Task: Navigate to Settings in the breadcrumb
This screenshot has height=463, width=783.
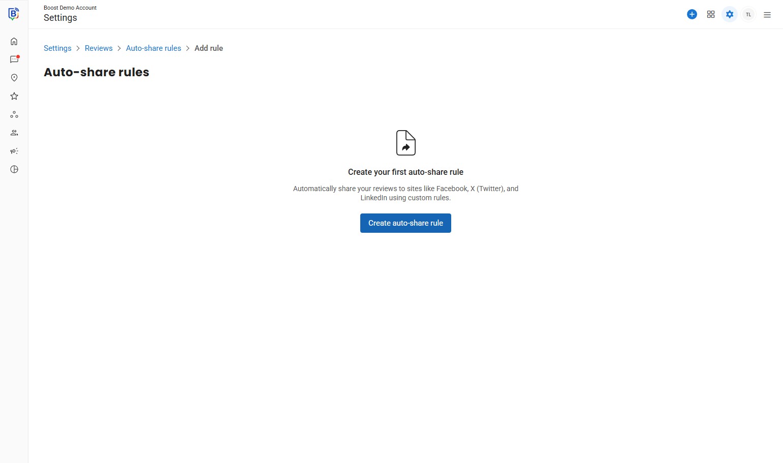Action: pyautogui.click(x=57, y=48)
